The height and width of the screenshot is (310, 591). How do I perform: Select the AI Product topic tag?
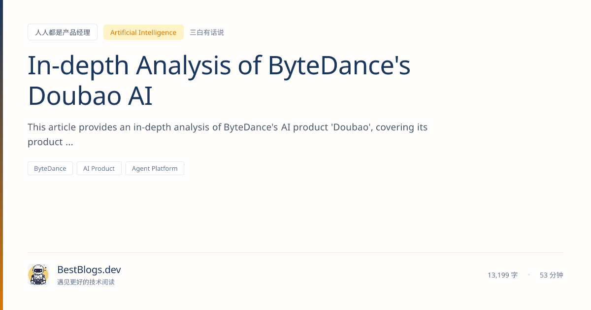(99, 168)
